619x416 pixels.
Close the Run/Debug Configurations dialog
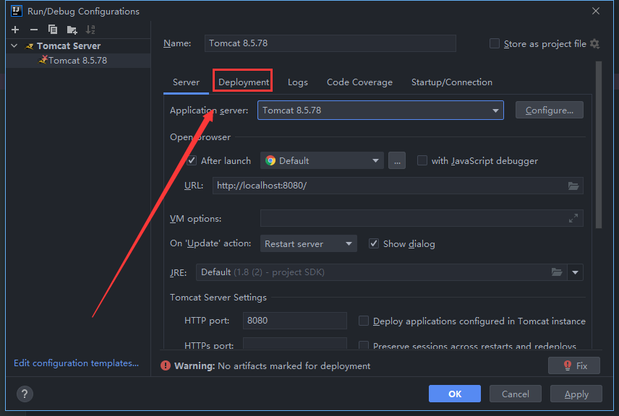pyautogui.click(x=596, y=11)
